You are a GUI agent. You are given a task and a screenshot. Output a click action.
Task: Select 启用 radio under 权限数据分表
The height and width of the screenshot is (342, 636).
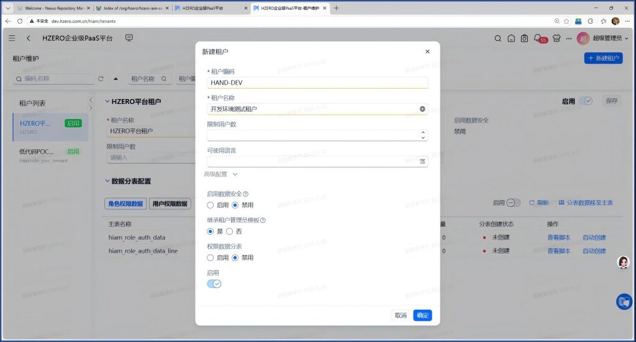pyautogui.click(x=211, y=257)
